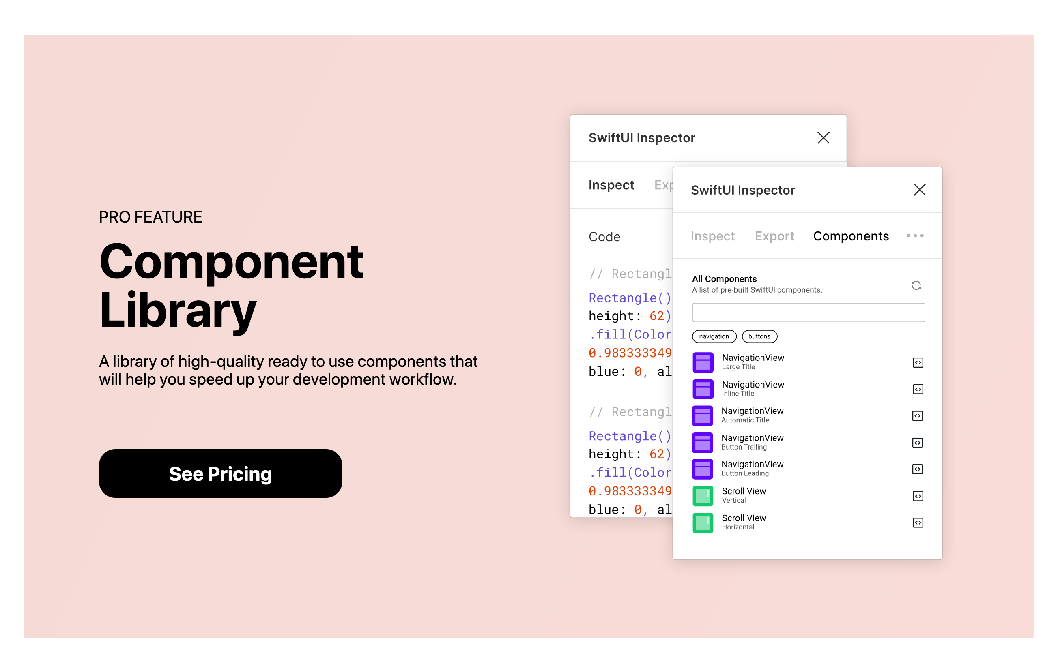Select the Scroll View Vertical row text
Viewport: 1058px width, 668px height.
coord(744,495)
